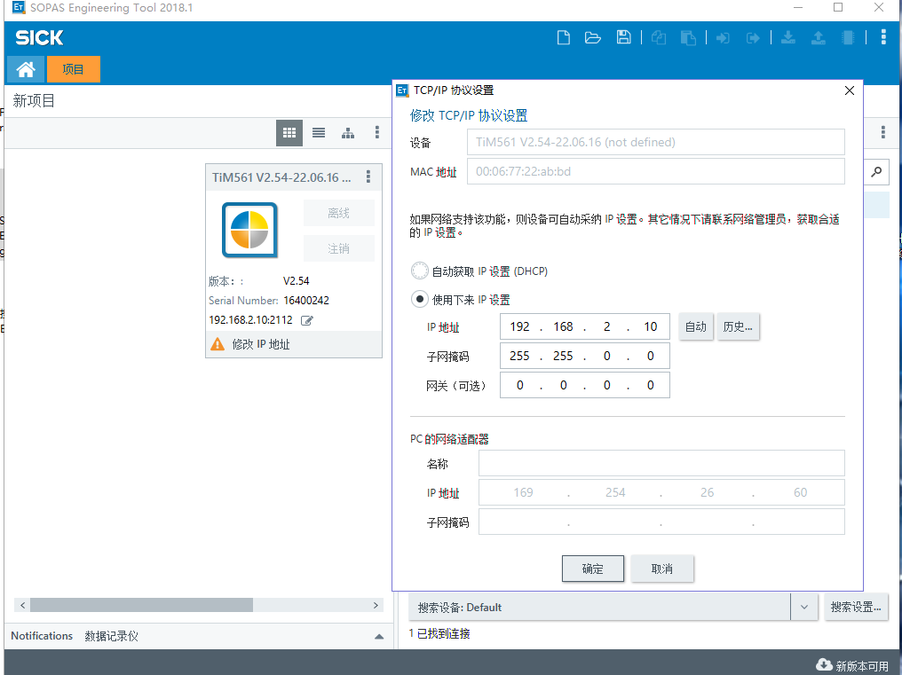Click the 确定 button
The height and width of the screenshot is (675, 902).
tap(592, 569)
